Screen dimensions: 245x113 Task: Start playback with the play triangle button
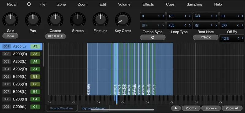pos(176,108)
